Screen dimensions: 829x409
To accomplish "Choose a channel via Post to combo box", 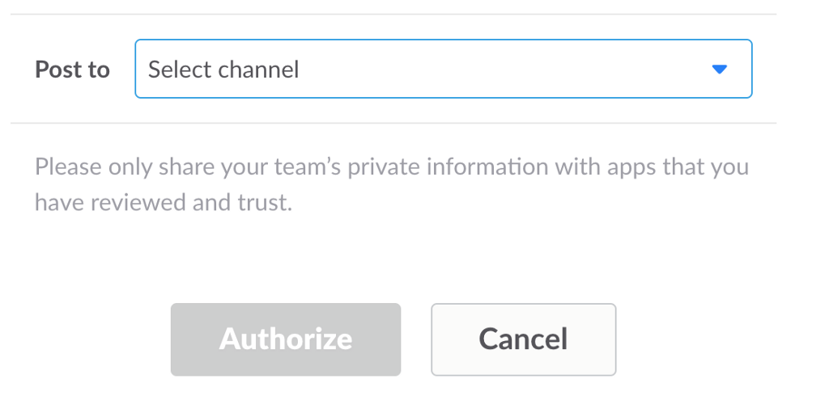I will pyautogui.click(x=443, y=70).
